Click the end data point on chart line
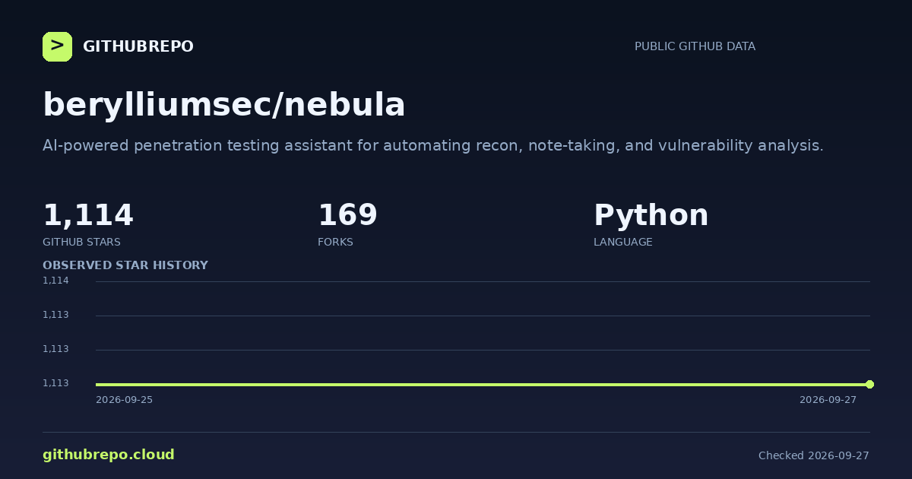 tap(869, 384)
